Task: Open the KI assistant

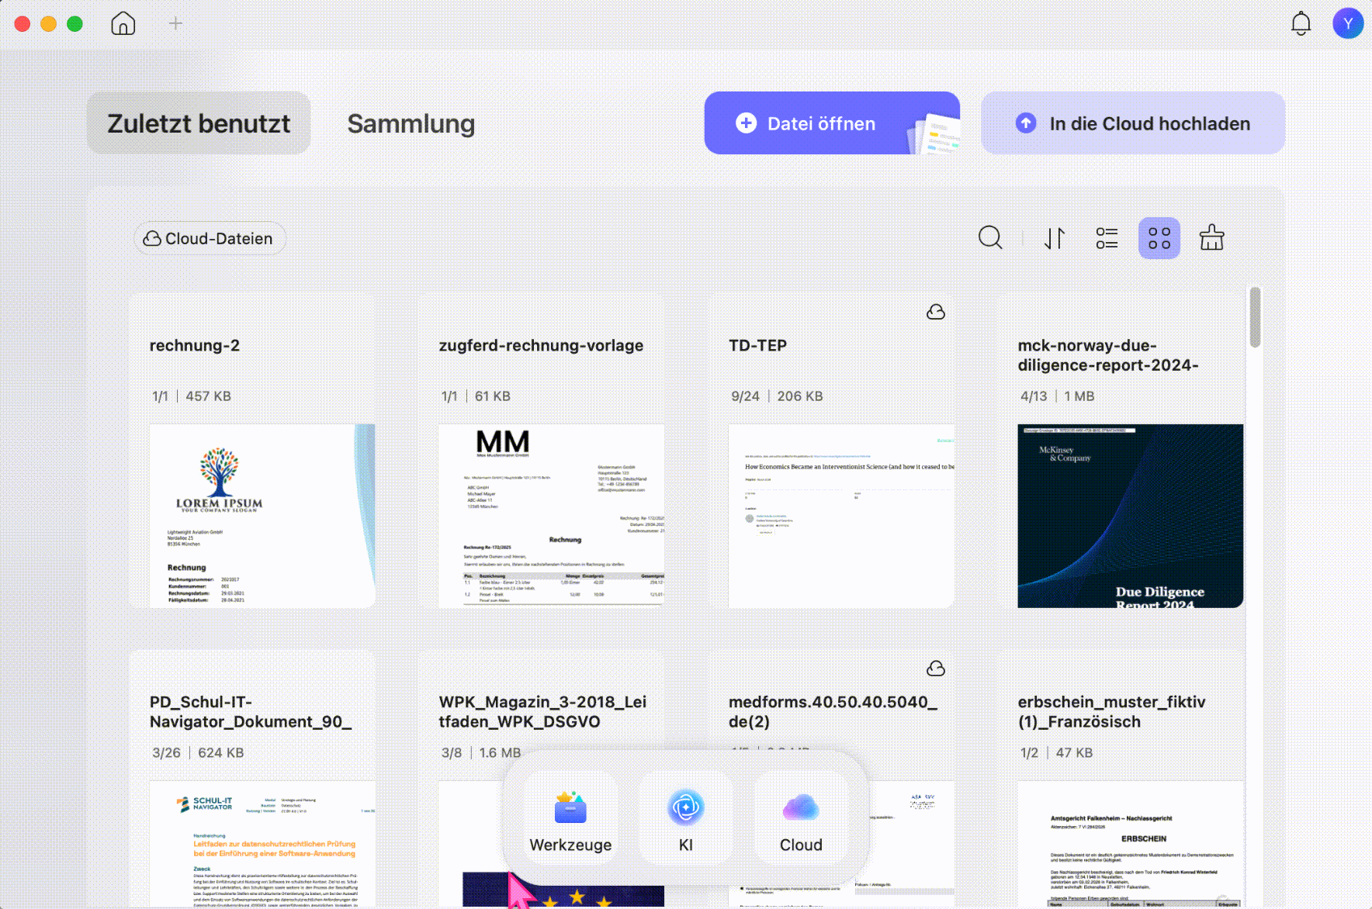Action: coord(686,819)
